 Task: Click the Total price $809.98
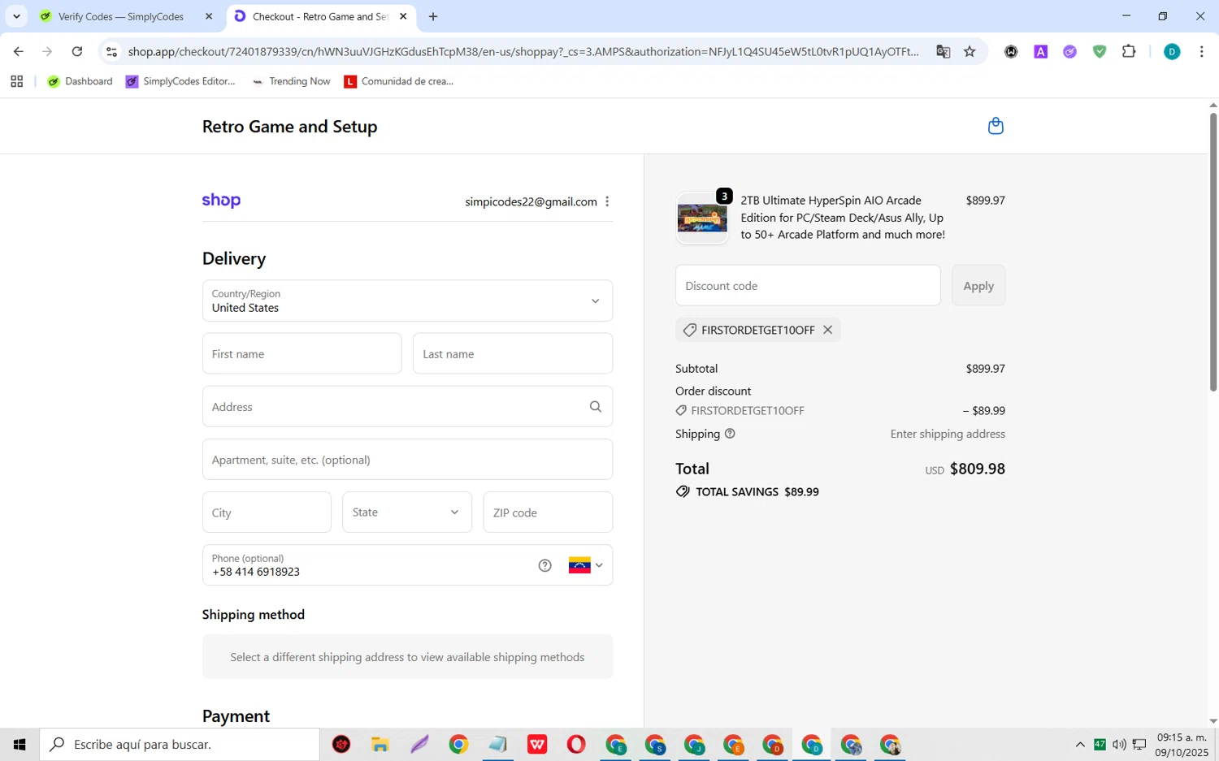977,469
